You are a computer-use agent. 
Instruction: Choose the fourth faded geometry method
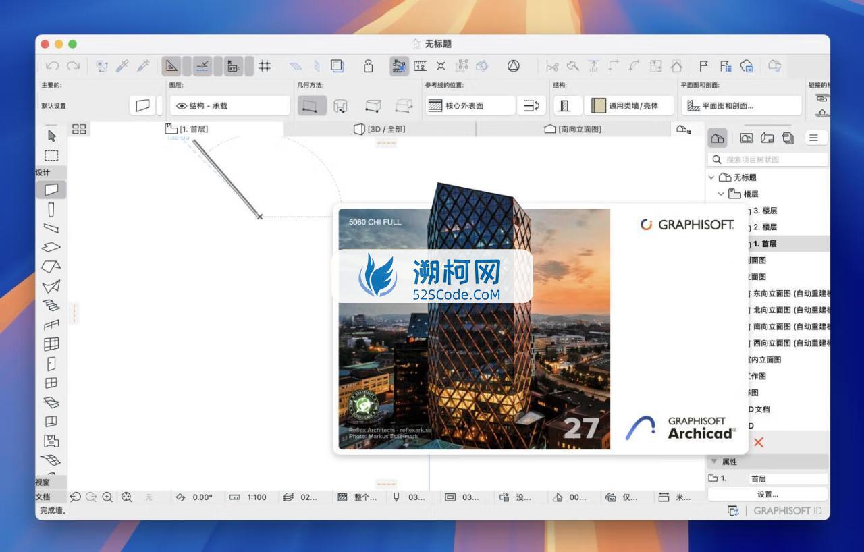click(x=404, y=105)
